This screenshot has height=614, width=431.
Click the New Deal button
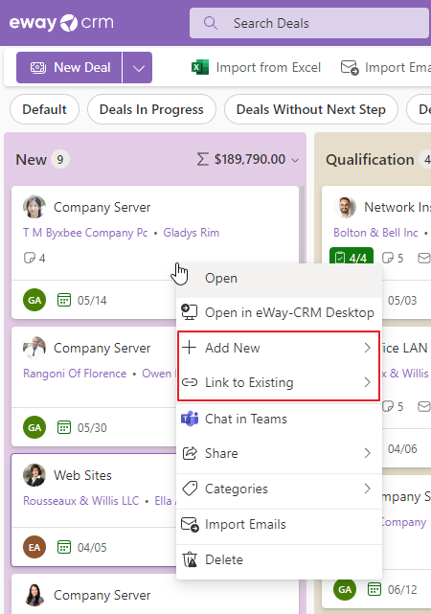[69, 68]
